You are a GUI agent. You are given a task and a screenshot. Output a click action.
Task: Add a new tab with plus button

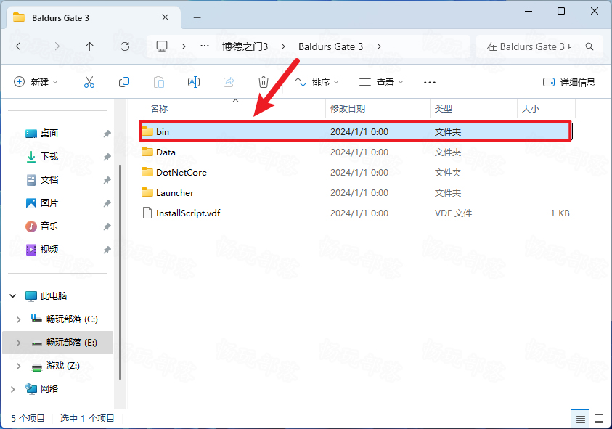click(197, 17)
